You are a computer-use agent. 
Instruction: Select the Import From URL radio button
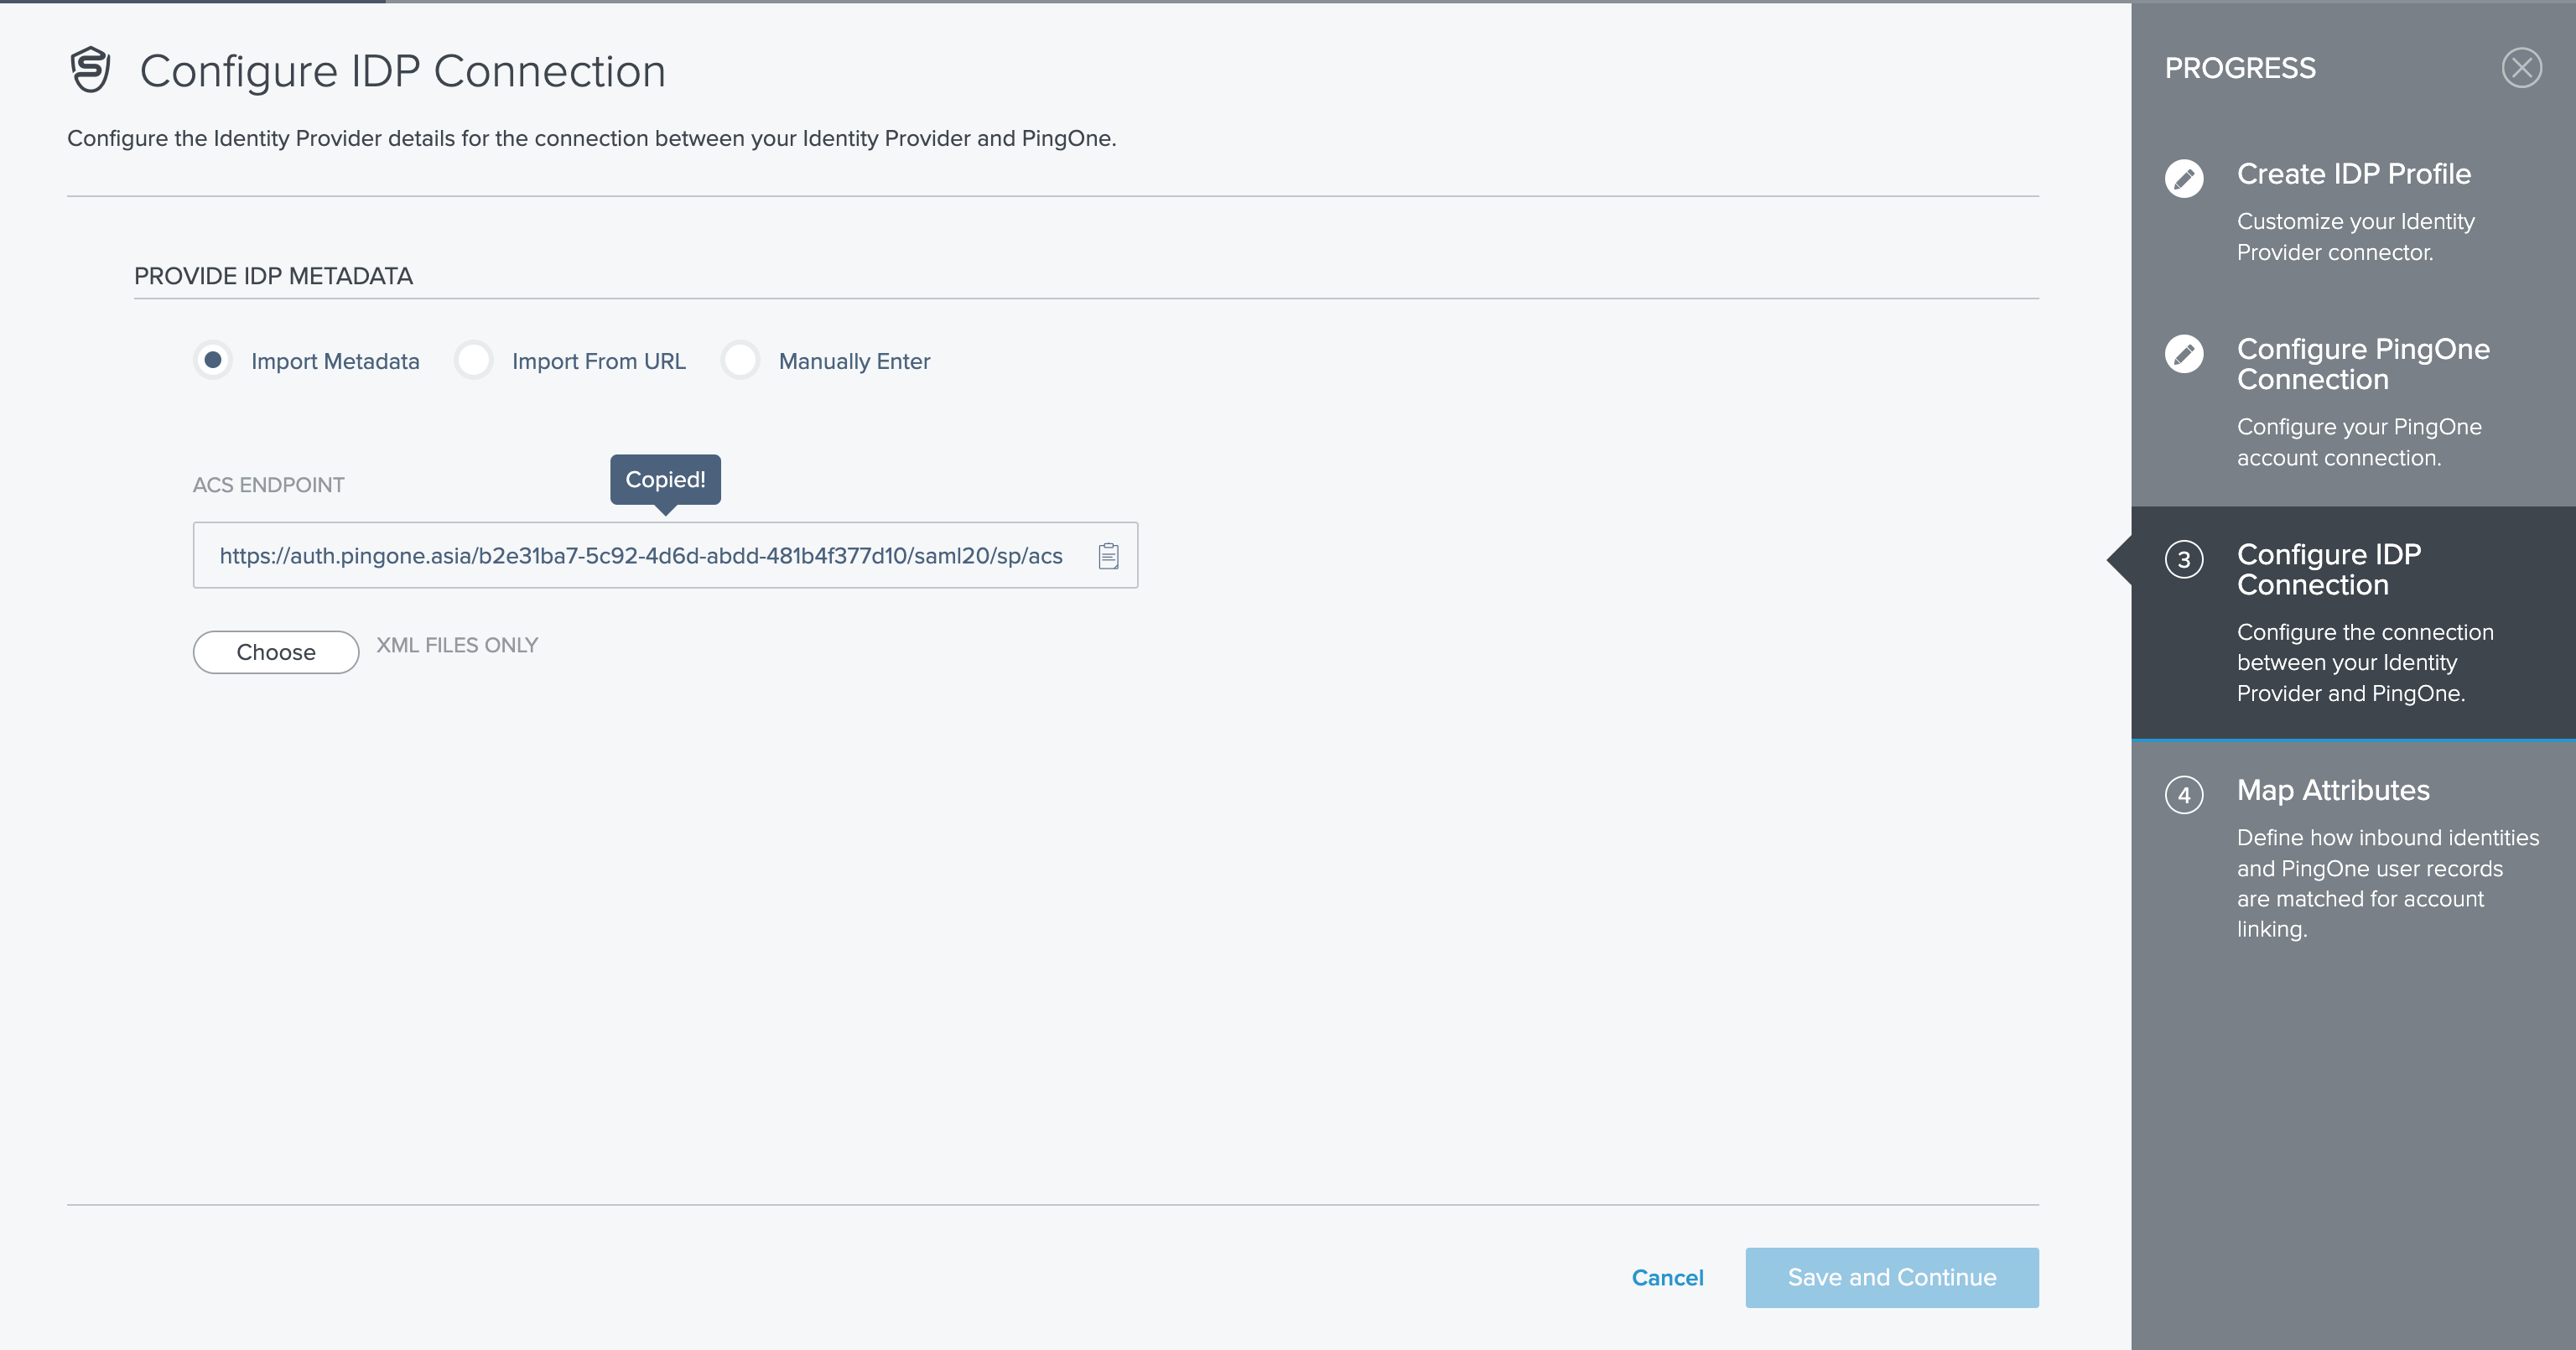pyautogui.click(x=473, y=361)
